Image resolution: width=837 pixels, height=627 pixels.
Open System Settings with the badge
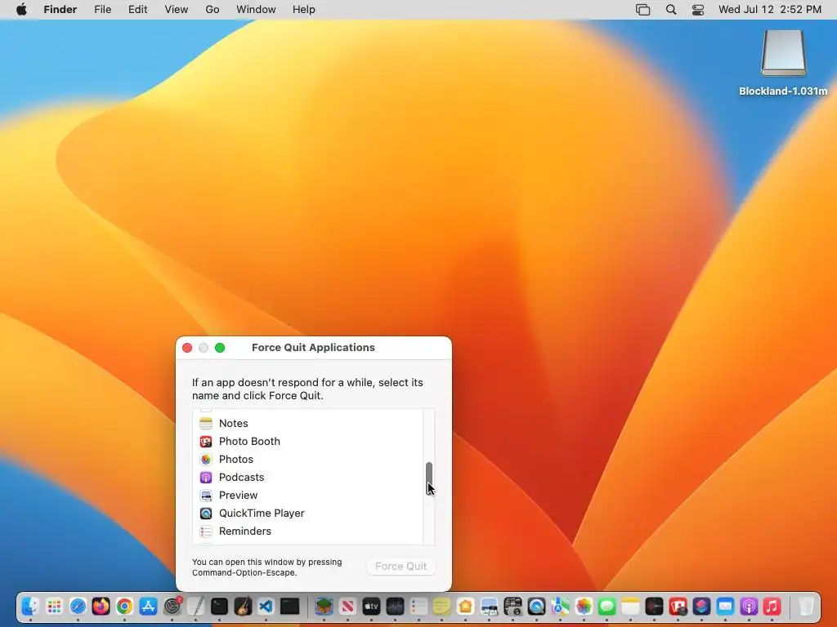(x=172, y=607)
